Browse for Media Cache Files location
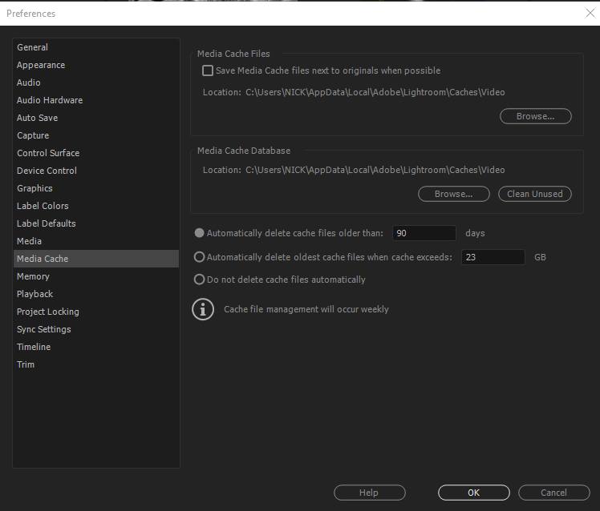The height and width of the screenshot is (511, 600). point(535,116)
